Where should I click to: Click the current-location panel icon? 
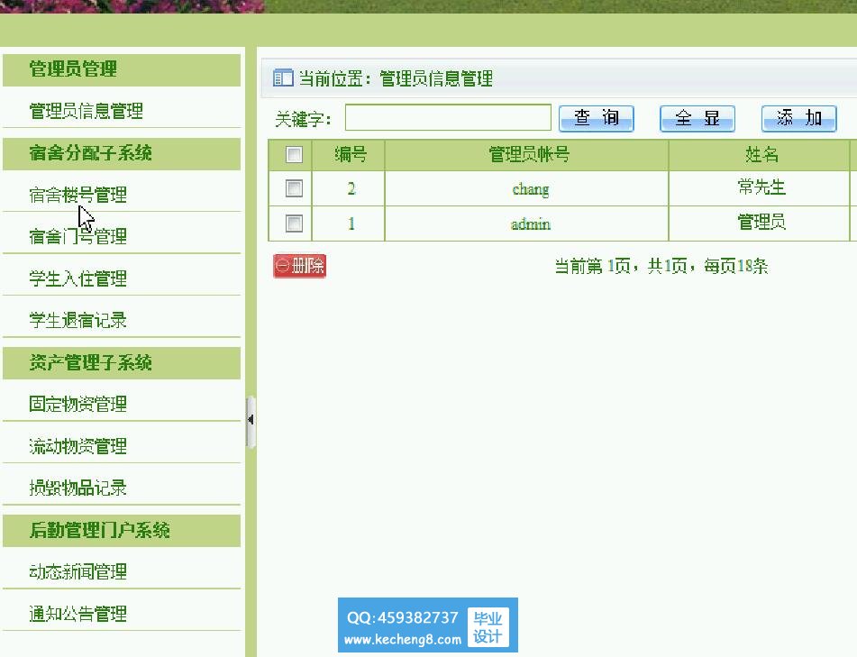(283, 78)
